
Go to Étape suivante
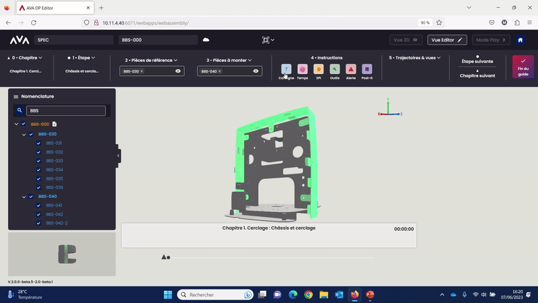pos(477,60)
